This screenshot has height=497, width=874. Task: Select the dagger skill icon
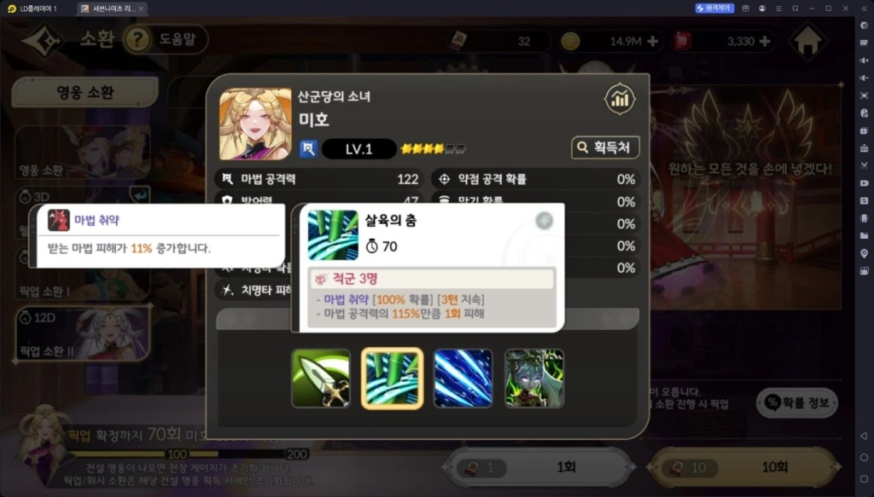point(321,379)
